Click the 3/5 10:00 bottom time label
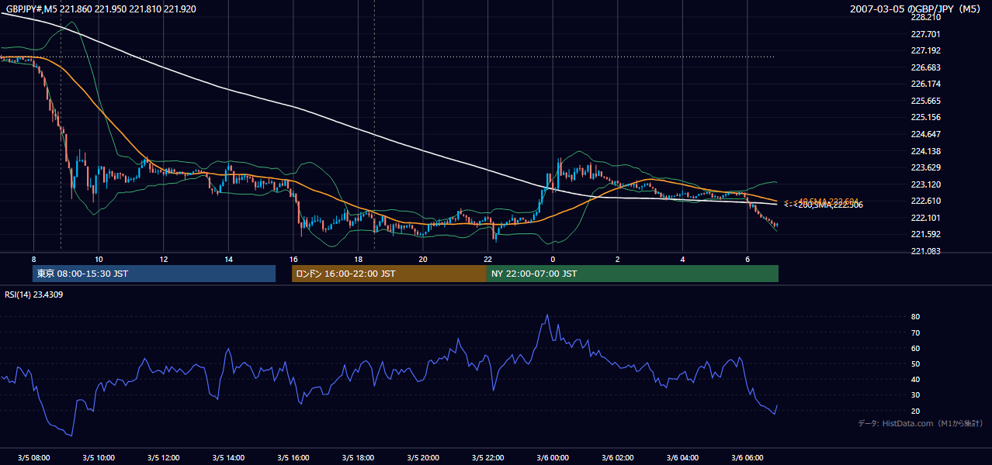The image size is (992, 465). pyautogui.click(x=99, y=457)
